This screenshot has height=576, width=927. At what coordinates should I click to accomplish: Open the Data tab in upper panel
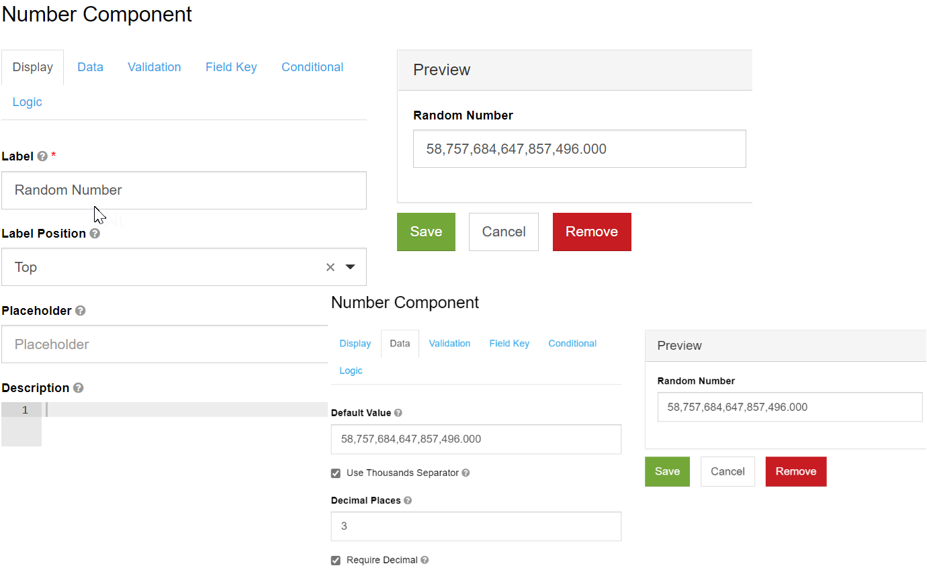(x=90, y=67)
